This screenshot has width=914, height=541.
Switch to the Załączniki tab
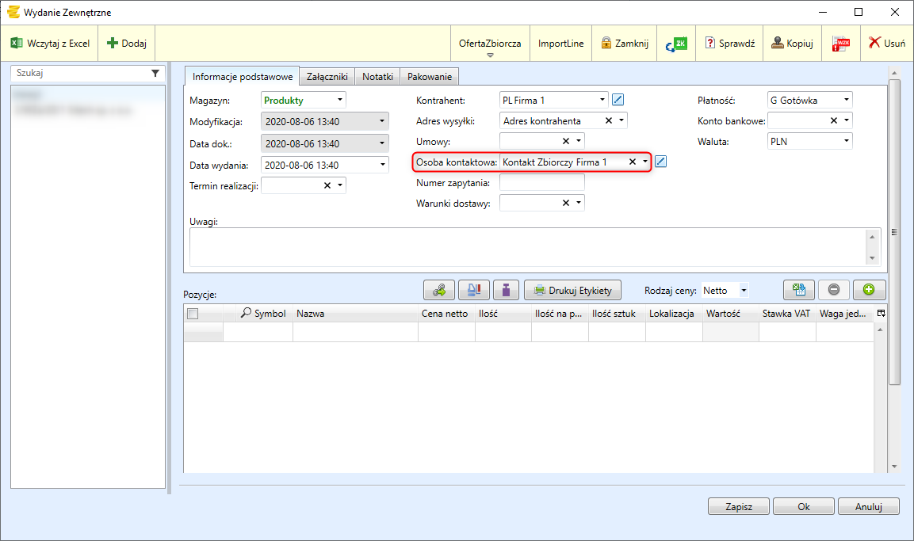(327, 77)
